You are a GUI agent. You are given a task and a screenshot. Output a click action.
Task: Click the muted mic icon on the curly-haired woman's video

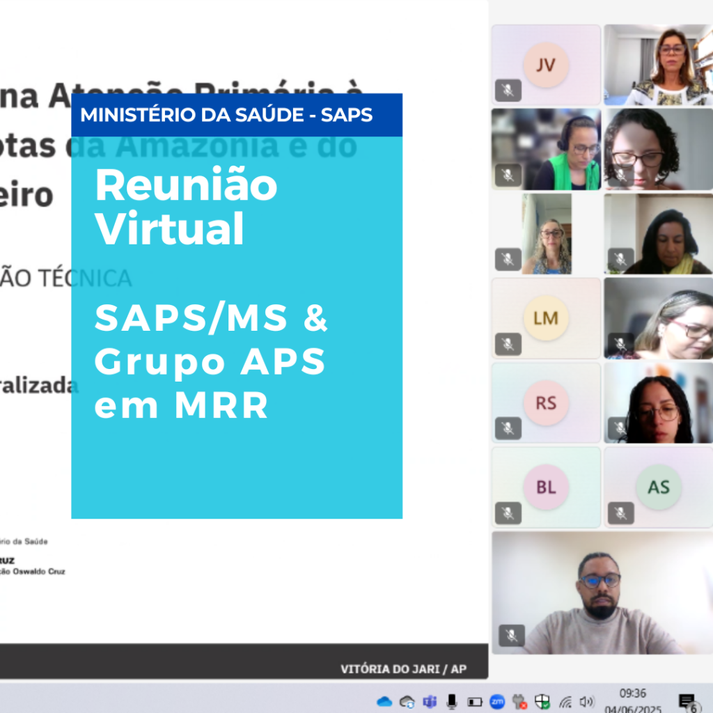620,175
